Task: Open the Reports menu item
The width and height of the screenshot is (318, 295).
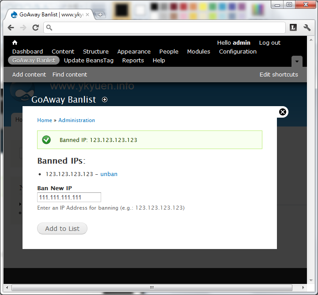Action: (x=133, y=60)
